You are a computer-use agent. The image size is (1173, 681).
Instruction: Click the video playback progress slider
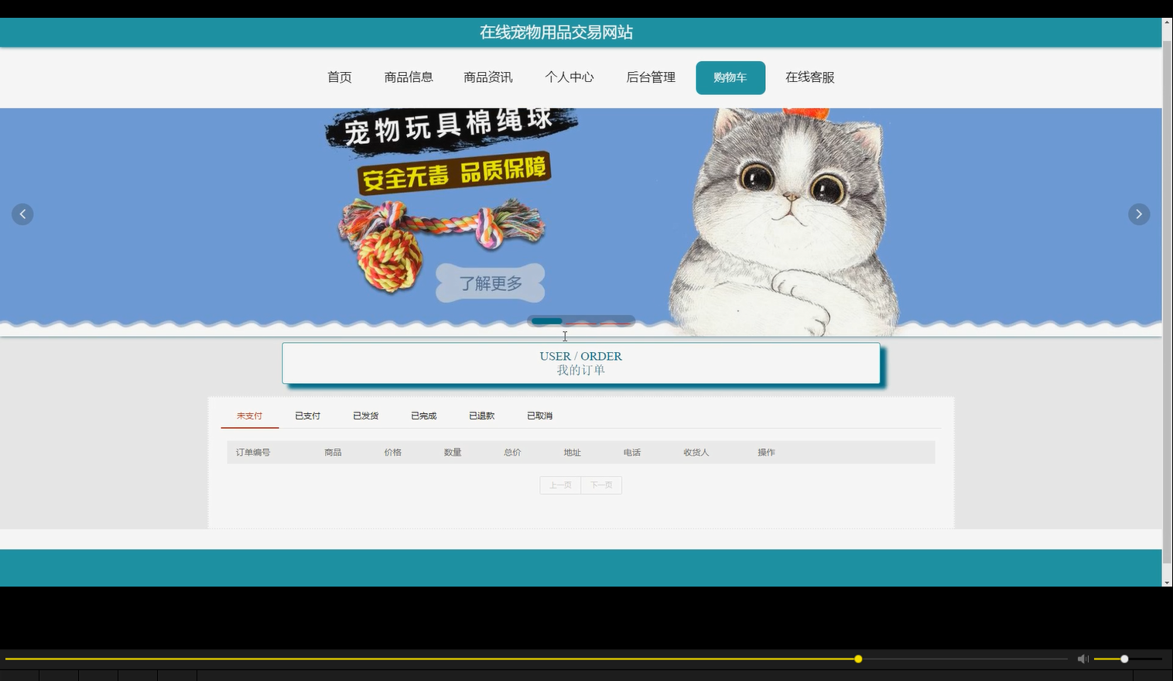point(857,659)
